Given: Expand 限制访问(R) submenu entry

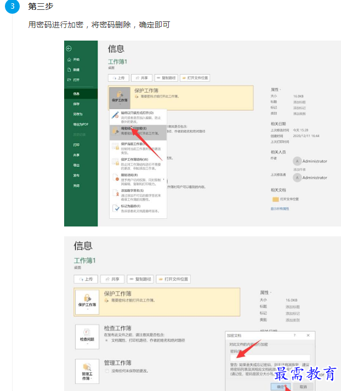Looking at the screenshot, I should point(138,179).
